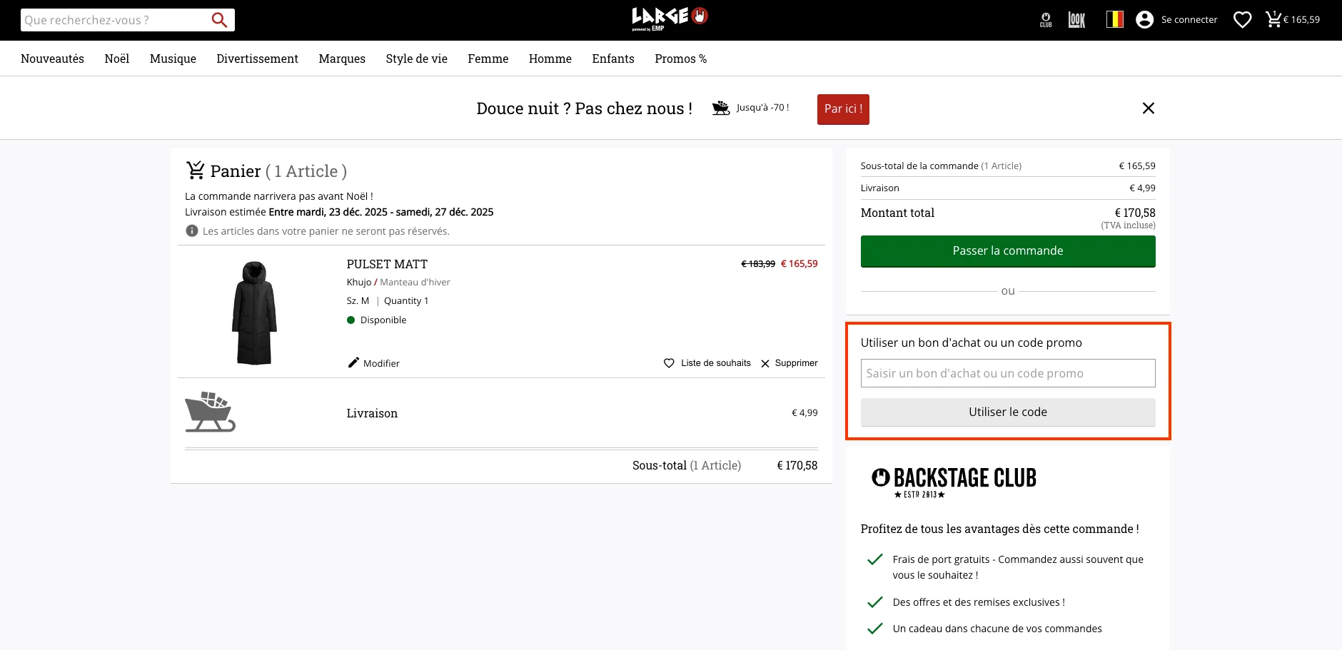Switch to the Femme category
This screenshot has height=650, width=1342.
tap(488, 59)
